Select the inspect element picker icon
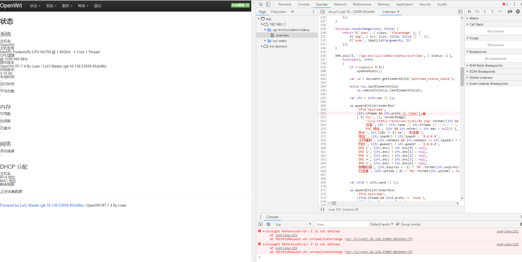Viewport: 522px width, 262px height. pyautogui.click(x=260, y=4)
